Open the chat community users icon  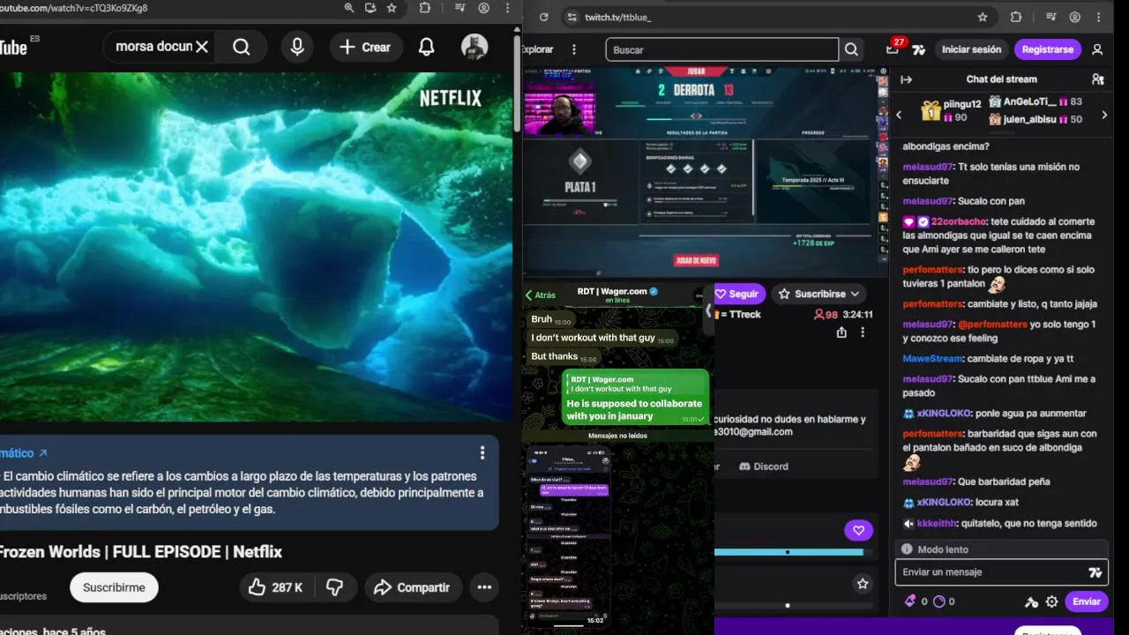[x=1097, y=79]
